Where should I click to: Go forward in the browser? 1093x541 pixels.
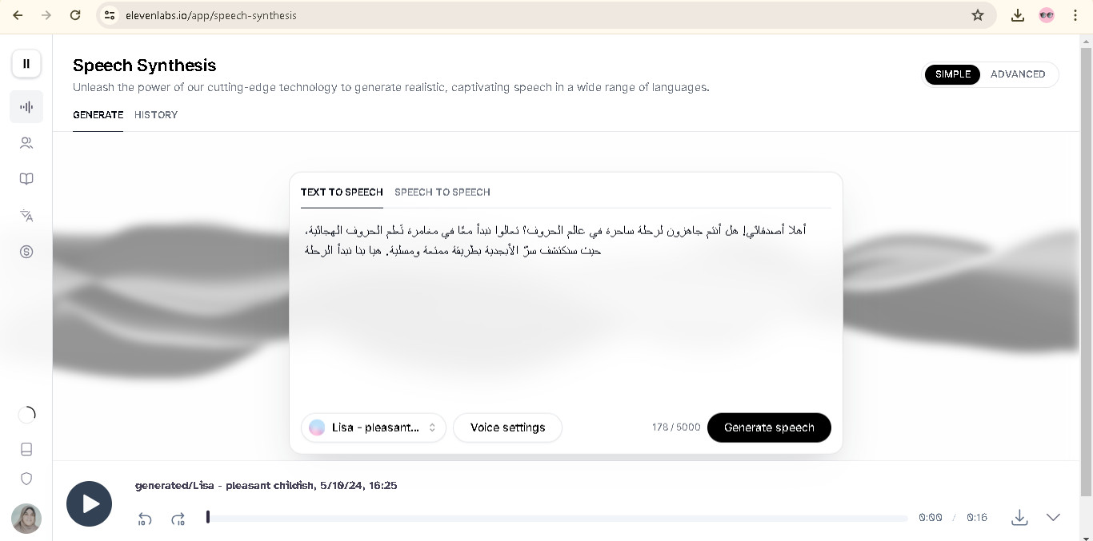pyautogui.click(x=46, y=15)
